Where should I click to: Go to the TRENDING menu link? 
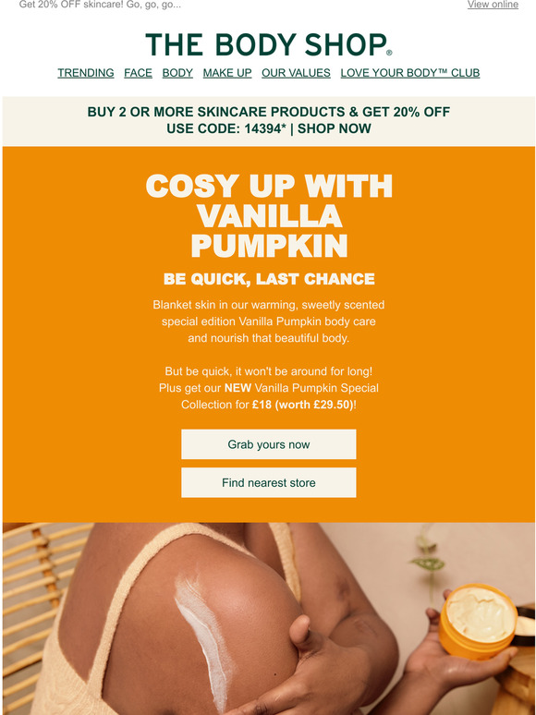(x=86, y=73)
